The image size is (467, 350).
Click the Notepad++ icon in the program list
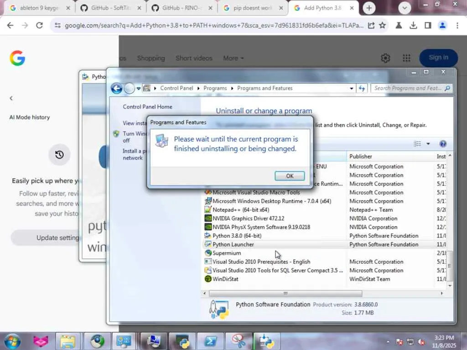pyautogui.click(x=208, y=210)
